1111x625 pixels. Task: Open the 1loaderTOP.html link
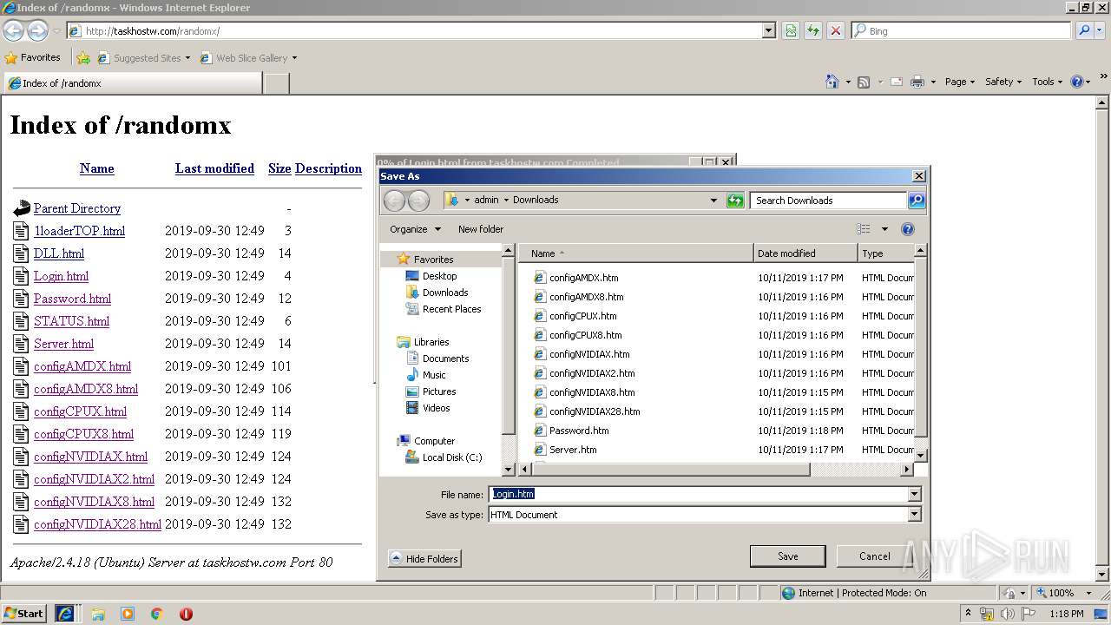tap(79, 231)
